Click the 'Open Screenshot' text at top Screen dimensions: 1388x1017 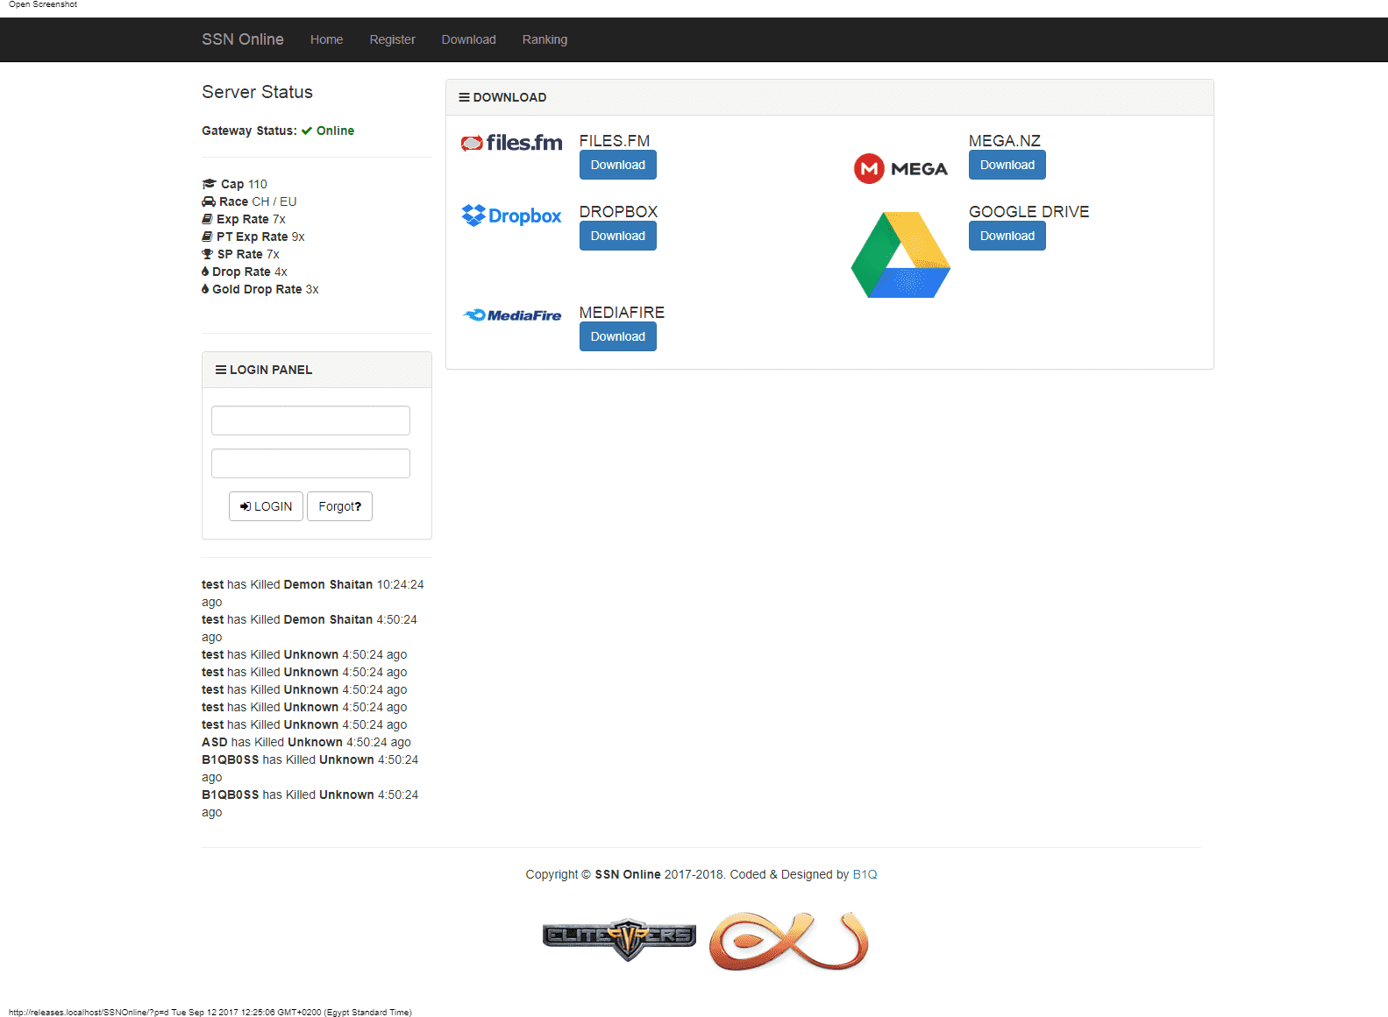(43, 4)
